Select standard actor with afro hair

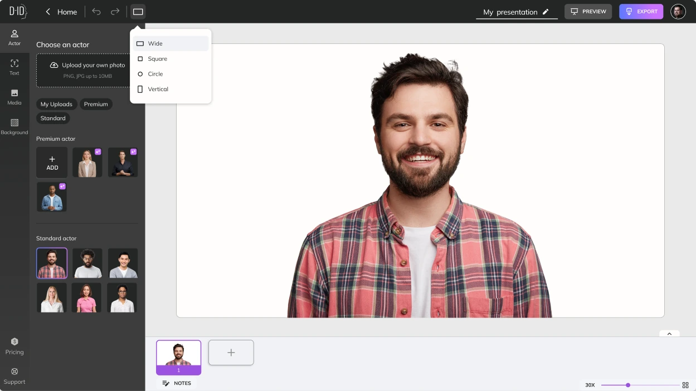[x=87, y=263]
